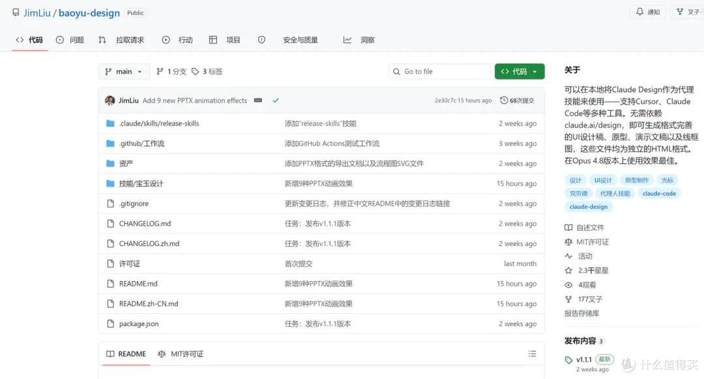Screen dimensions: 704x379
Task: Expand the main branch dropdown
Action: 124,71
